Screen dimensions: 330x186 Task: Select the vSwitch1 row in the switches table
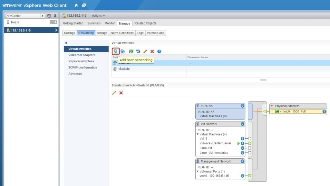pos(221,69)
